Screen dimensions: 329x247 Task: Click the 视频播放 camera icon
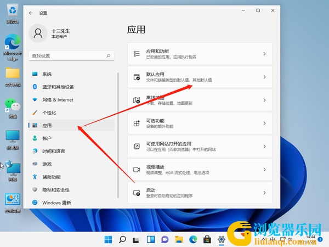pyautogui.click(x=137, y=170)
